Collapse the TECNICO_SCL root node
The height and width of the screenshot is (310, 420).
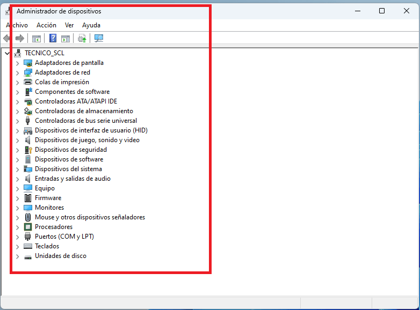(6, 53)
